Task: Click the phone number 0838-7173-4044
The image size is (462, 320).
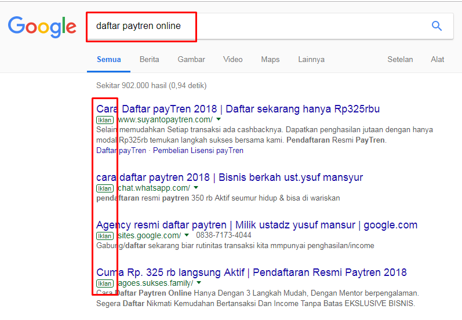Action: coord(224,235)
